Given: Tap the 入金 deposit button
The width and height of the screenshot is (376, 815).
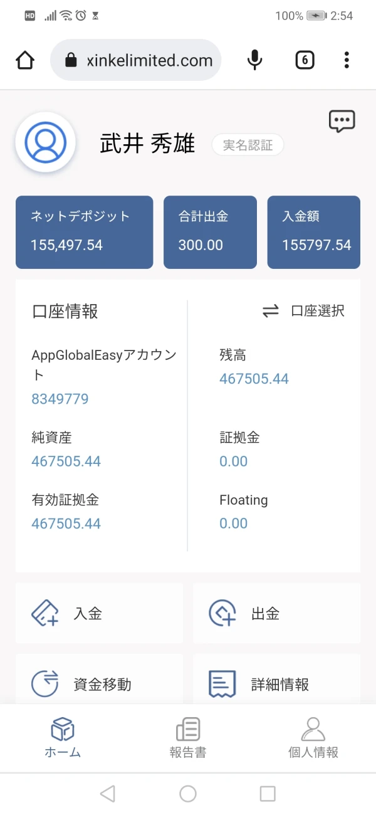Looking at the screenshot, I should tap(99, 613).
